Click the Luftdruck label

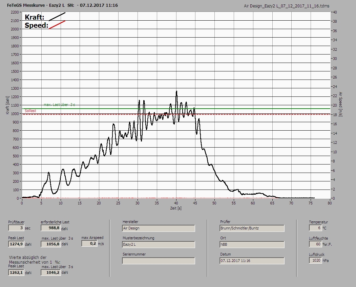click(316, 255)
